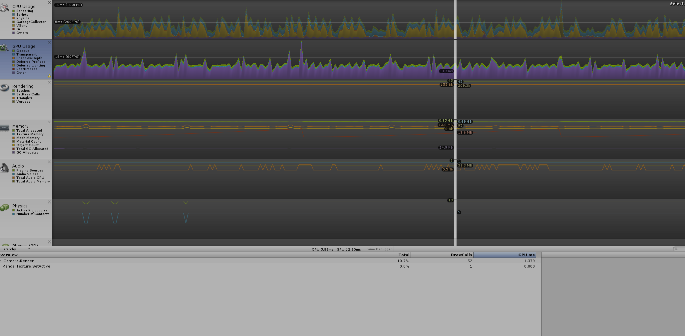Image resolution: width=685 pixels, height=336 pixels.
Task: Toggle Mesh Memory series in Memory
Action: 26,138
